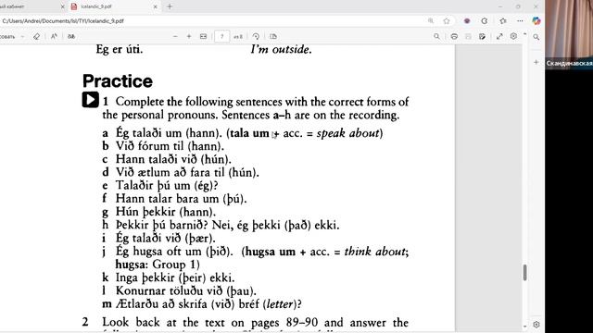Open the sidebar search icon
The width and height of the screenshot is (593, 333).
coord(536,37)
